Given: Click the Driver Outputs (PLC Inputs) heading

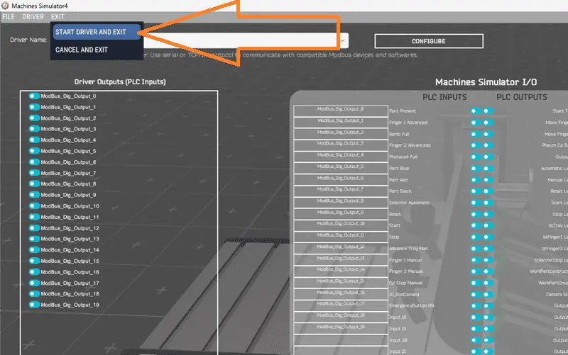Looking at the screenshot, I should pos(120,81).
